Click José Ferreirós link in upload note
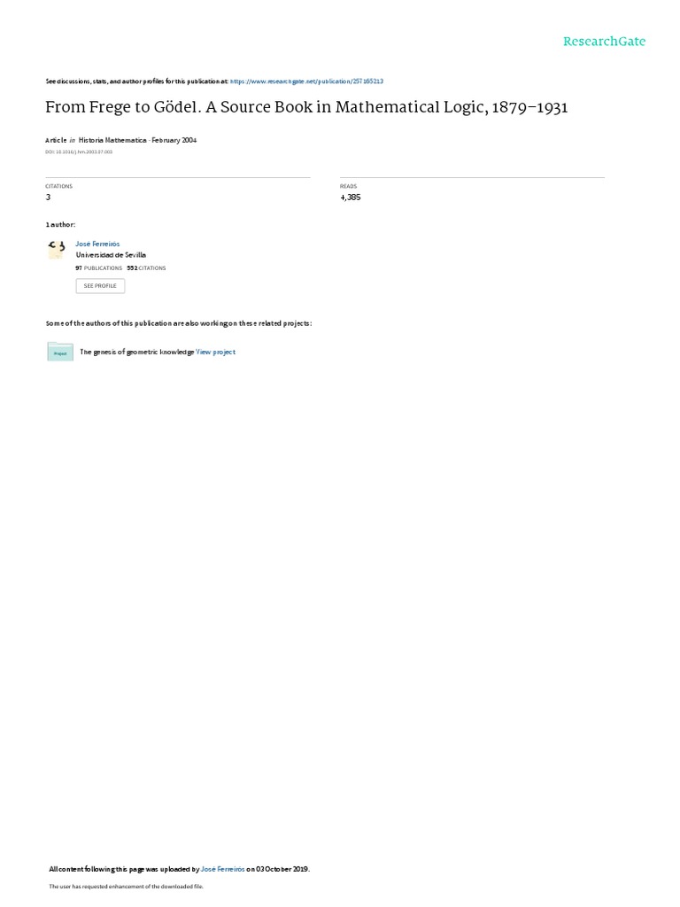 [x=222, y=869]
